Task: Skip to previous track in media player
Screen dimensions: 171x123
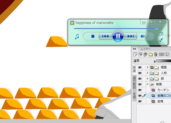Action: pyautogui.click(x=105, y=36)
